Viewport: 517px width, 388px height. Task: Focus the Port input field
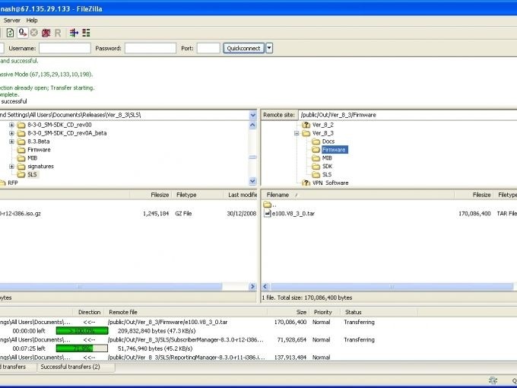coord(208,48)
